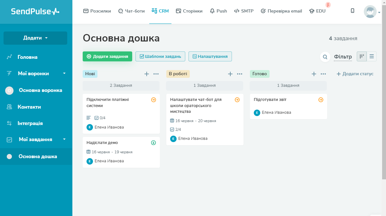Click Інтеграція arrows icon in sidebar

tap(10, 123)
